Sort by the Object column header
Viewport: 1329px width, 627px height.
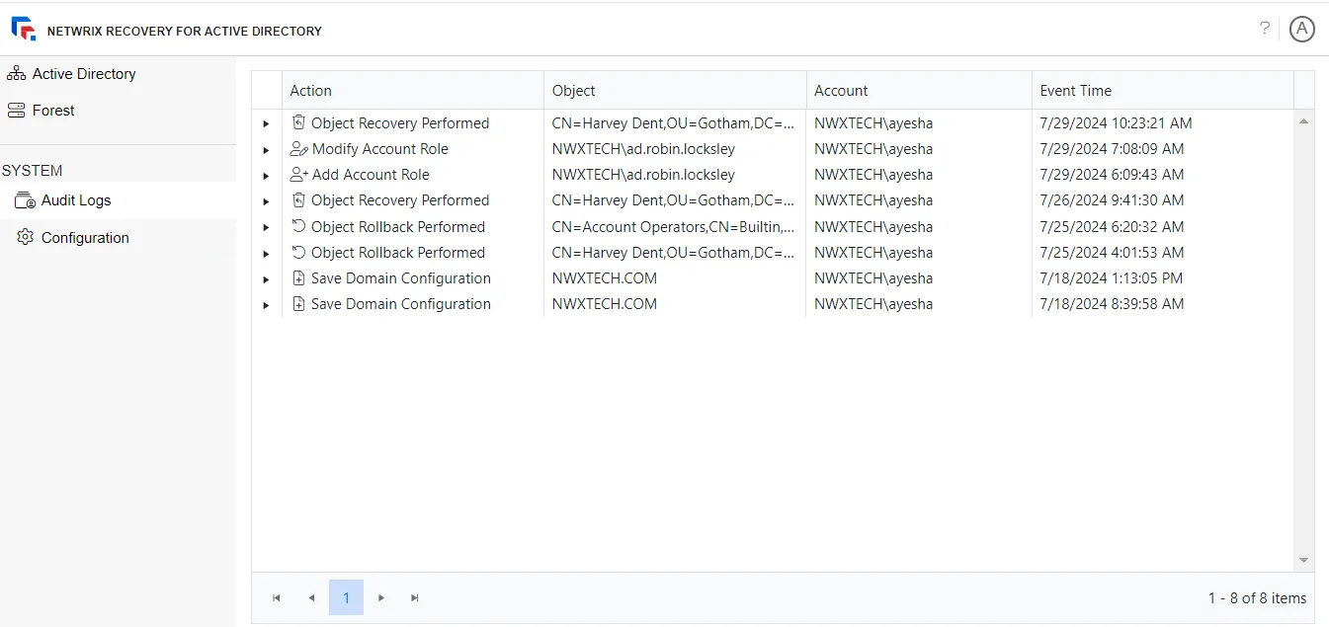click(675, 90)
